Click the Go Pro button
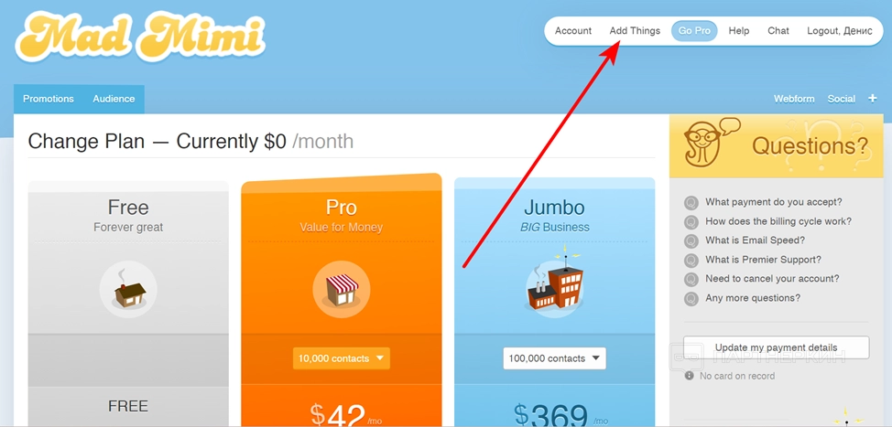892x427 pixels. click(694, 31)
